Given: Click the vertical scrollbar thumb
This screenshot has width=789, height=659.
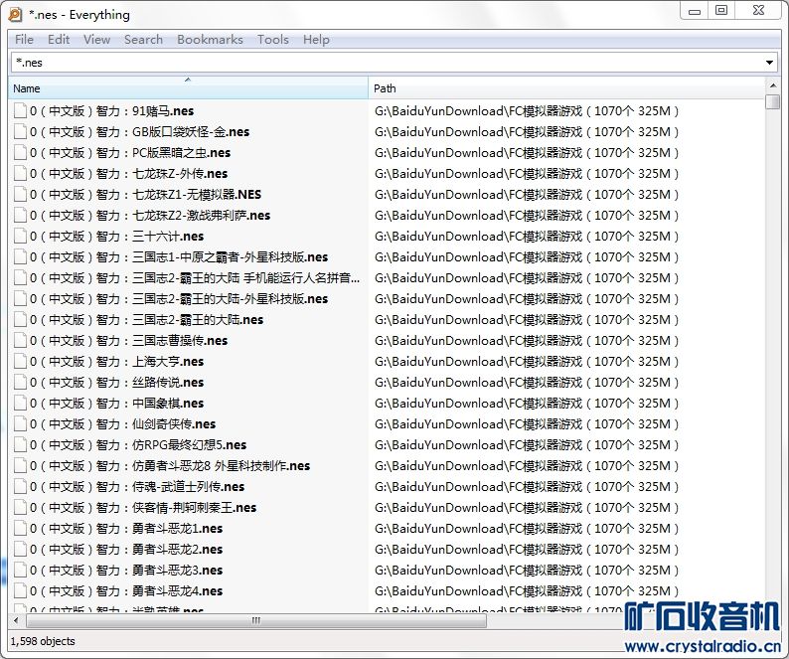Looking at the screenshot, I should click(x=772, y=101).
